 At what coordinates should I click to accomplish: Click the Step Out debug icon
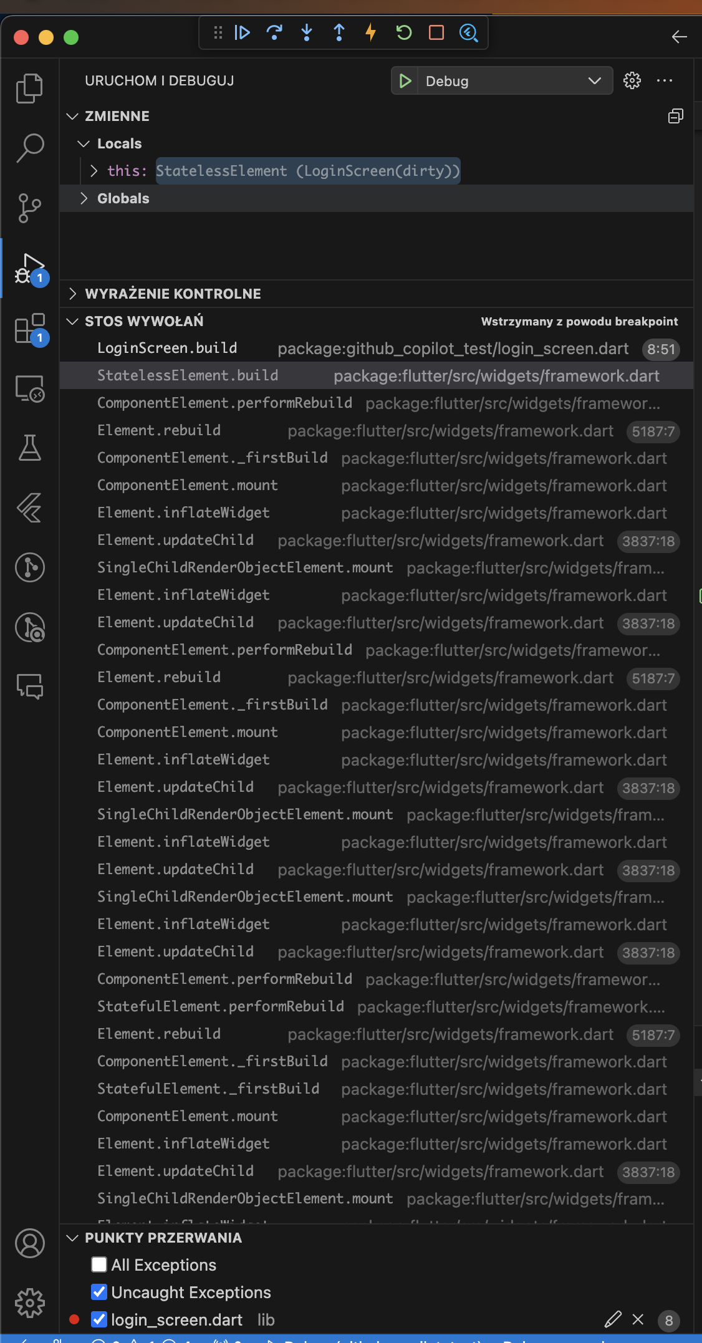coord(339,32)
